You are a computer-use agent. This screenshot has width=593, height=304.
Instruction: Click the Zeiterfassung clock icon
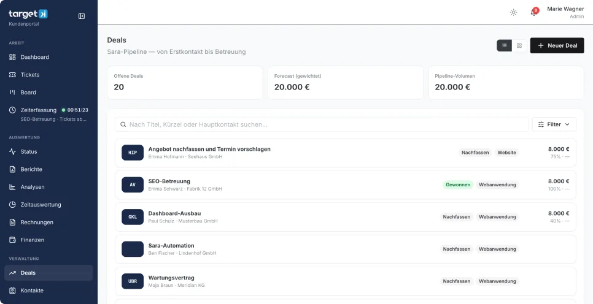12,110
